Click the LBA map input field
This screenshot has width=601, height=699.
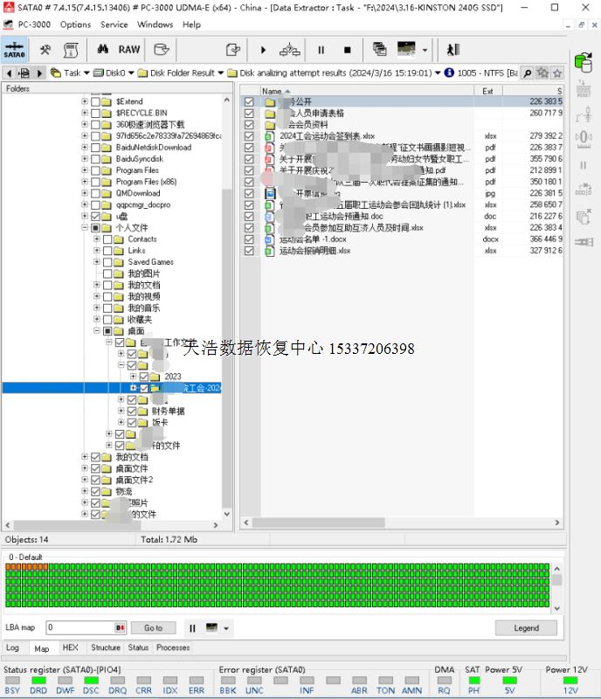(80, 627)
